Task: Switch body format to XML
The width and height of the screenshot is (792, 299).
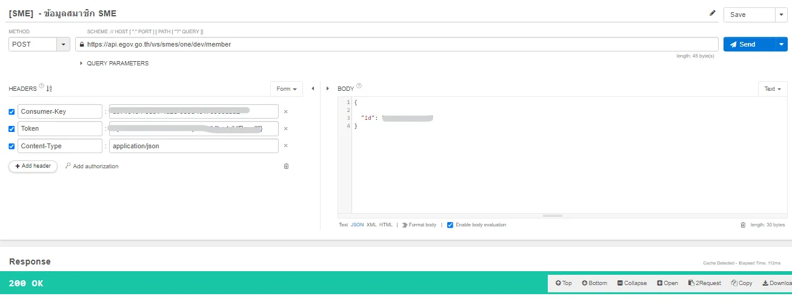Action: tap(371, 225)
